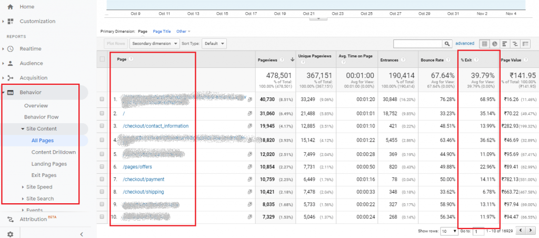The width and height of the screenshot is (539, 238).
Task: Open the Exit Pages report
Action: tap(44, 175)
